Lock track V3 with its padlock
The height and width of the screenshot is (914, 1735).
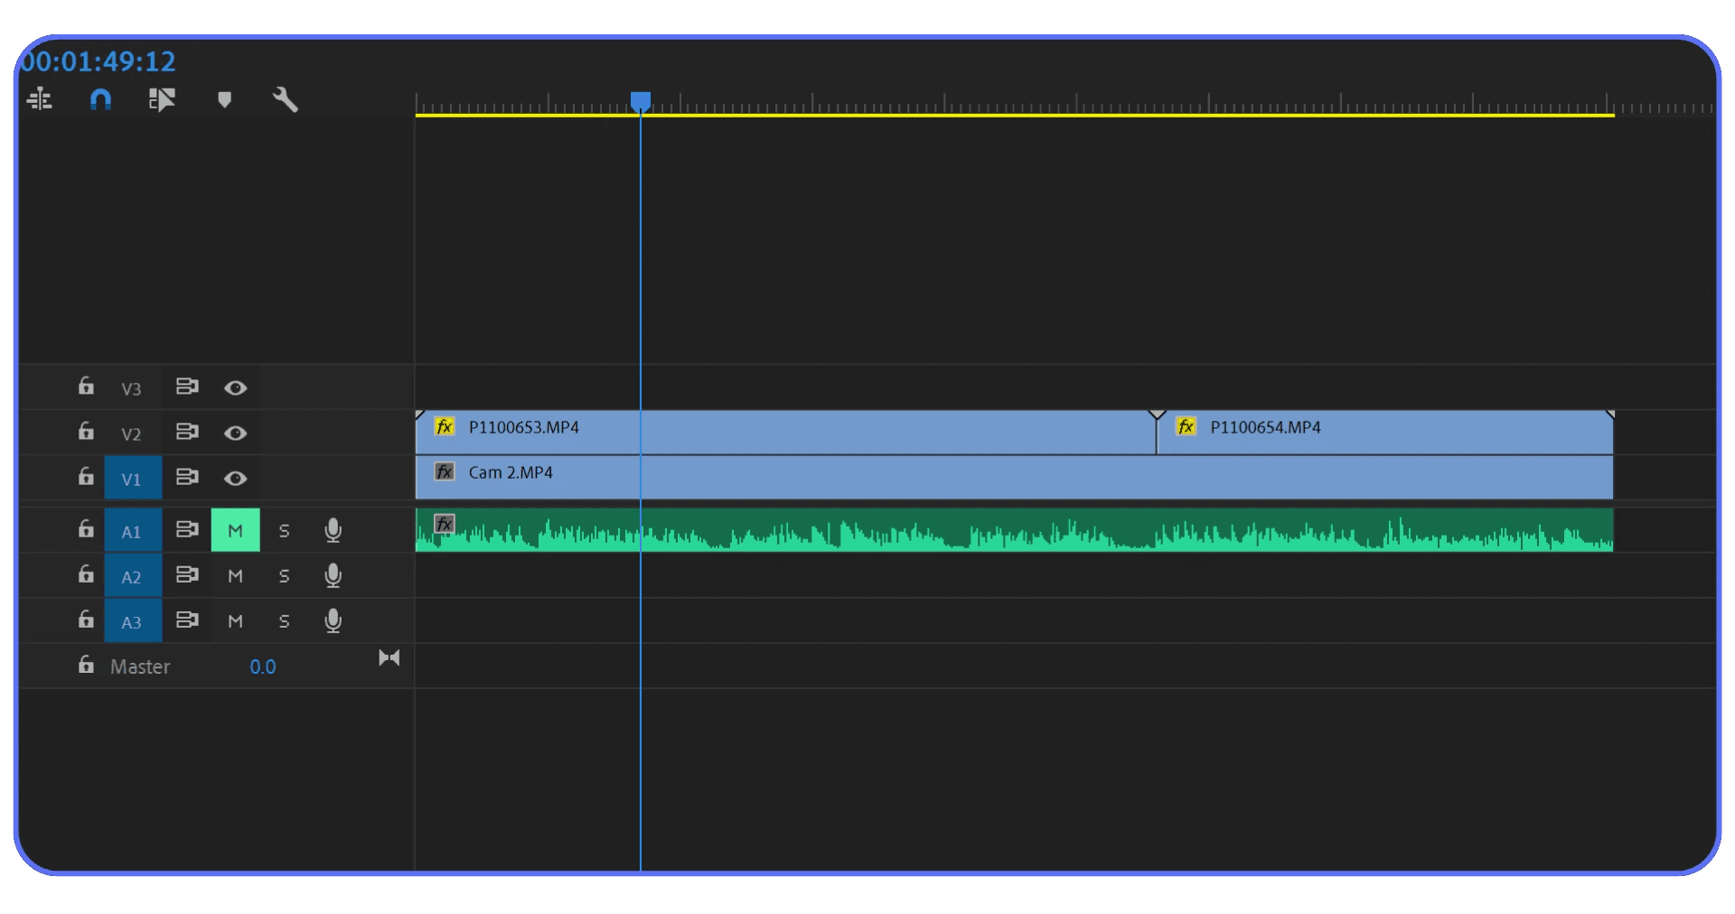86,386
